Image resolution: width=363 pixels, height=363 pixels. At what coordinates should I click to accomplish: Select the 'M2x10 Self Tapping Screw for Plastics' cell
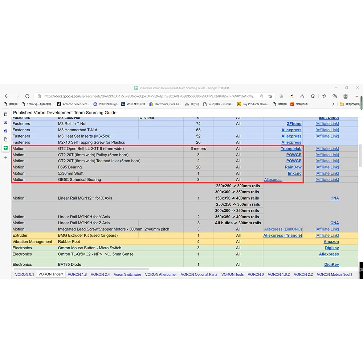point(120,142)
